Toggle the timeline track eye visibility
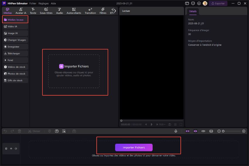 pyautogui.click(x=11, y=148)
